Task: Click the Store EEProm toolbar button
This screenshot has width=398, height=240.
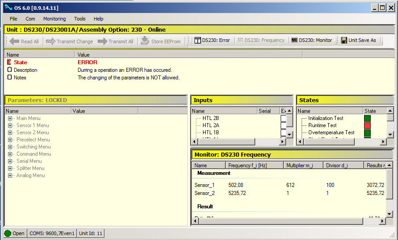Action: pos(160,41)
